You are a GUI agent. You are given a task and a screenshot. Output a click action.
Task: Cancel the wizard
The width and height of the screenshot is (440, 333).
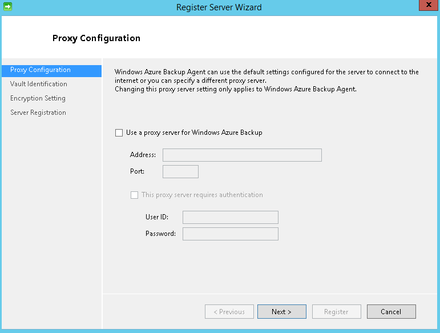click(x=391, y=312)
